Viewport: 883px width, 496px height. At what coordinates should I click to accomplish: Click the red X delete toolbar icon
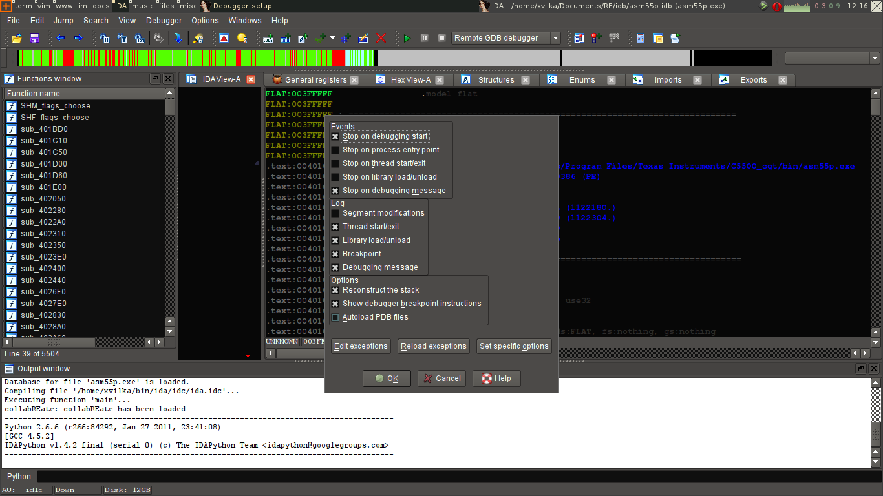pyautogui.click(x=381, y=38)
